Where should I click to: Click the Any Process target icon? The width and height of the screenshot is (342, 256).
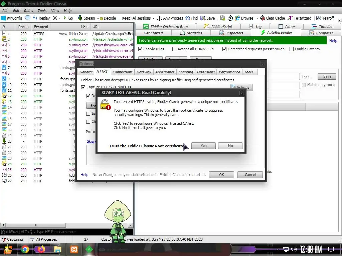click(x=159, y=18)
